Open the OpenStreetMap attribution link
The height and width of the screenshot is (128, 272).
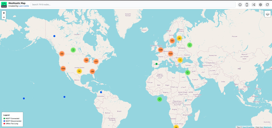coord(248,127)
